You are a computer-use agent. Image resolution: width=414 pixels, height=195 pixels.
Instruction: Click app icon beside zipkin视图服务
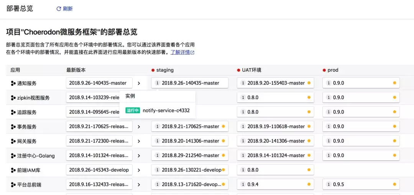(13, 98)
